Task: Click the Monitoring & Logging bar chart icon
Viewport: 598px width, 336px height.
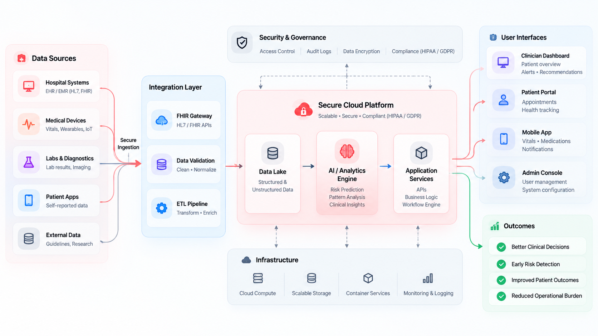Action: pyautogui.click(x=428, y=278)
